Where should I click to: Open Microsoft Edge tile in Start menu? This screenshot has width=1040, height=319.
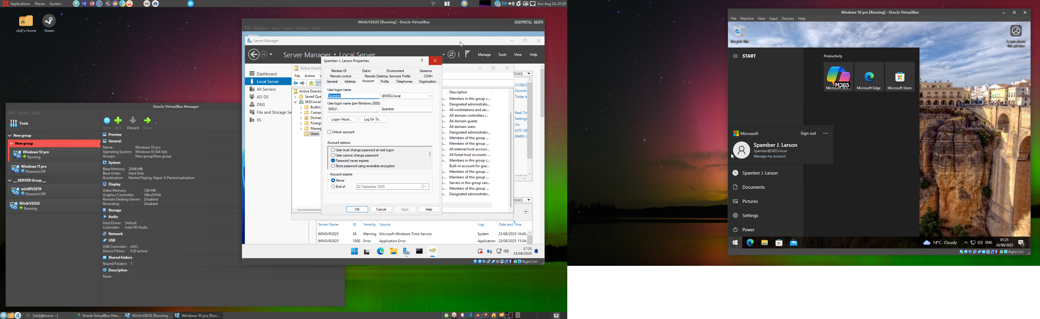(869, 77)
